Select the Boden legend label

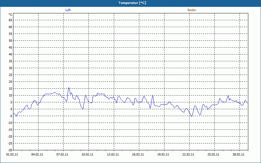[192, 10]
